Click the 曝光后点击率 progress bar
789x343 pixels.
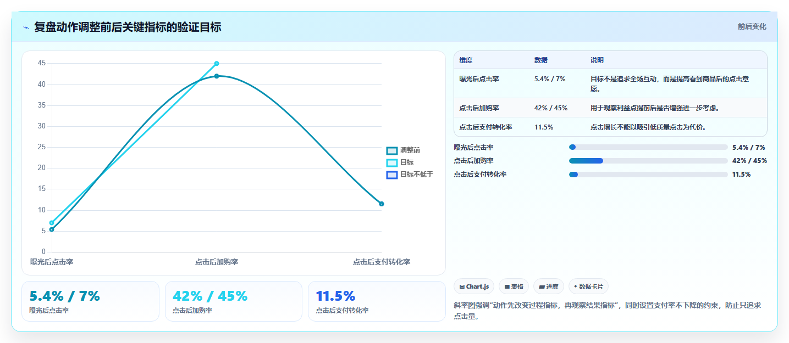(648, 147)
